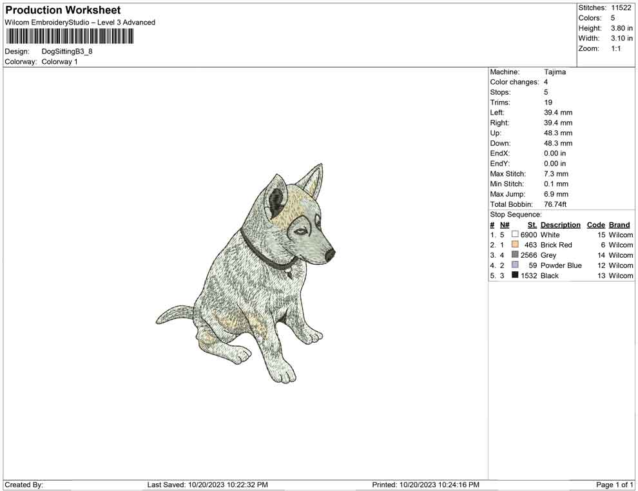
Task: Click the White thread color swatch
Action: click(515, 235)
